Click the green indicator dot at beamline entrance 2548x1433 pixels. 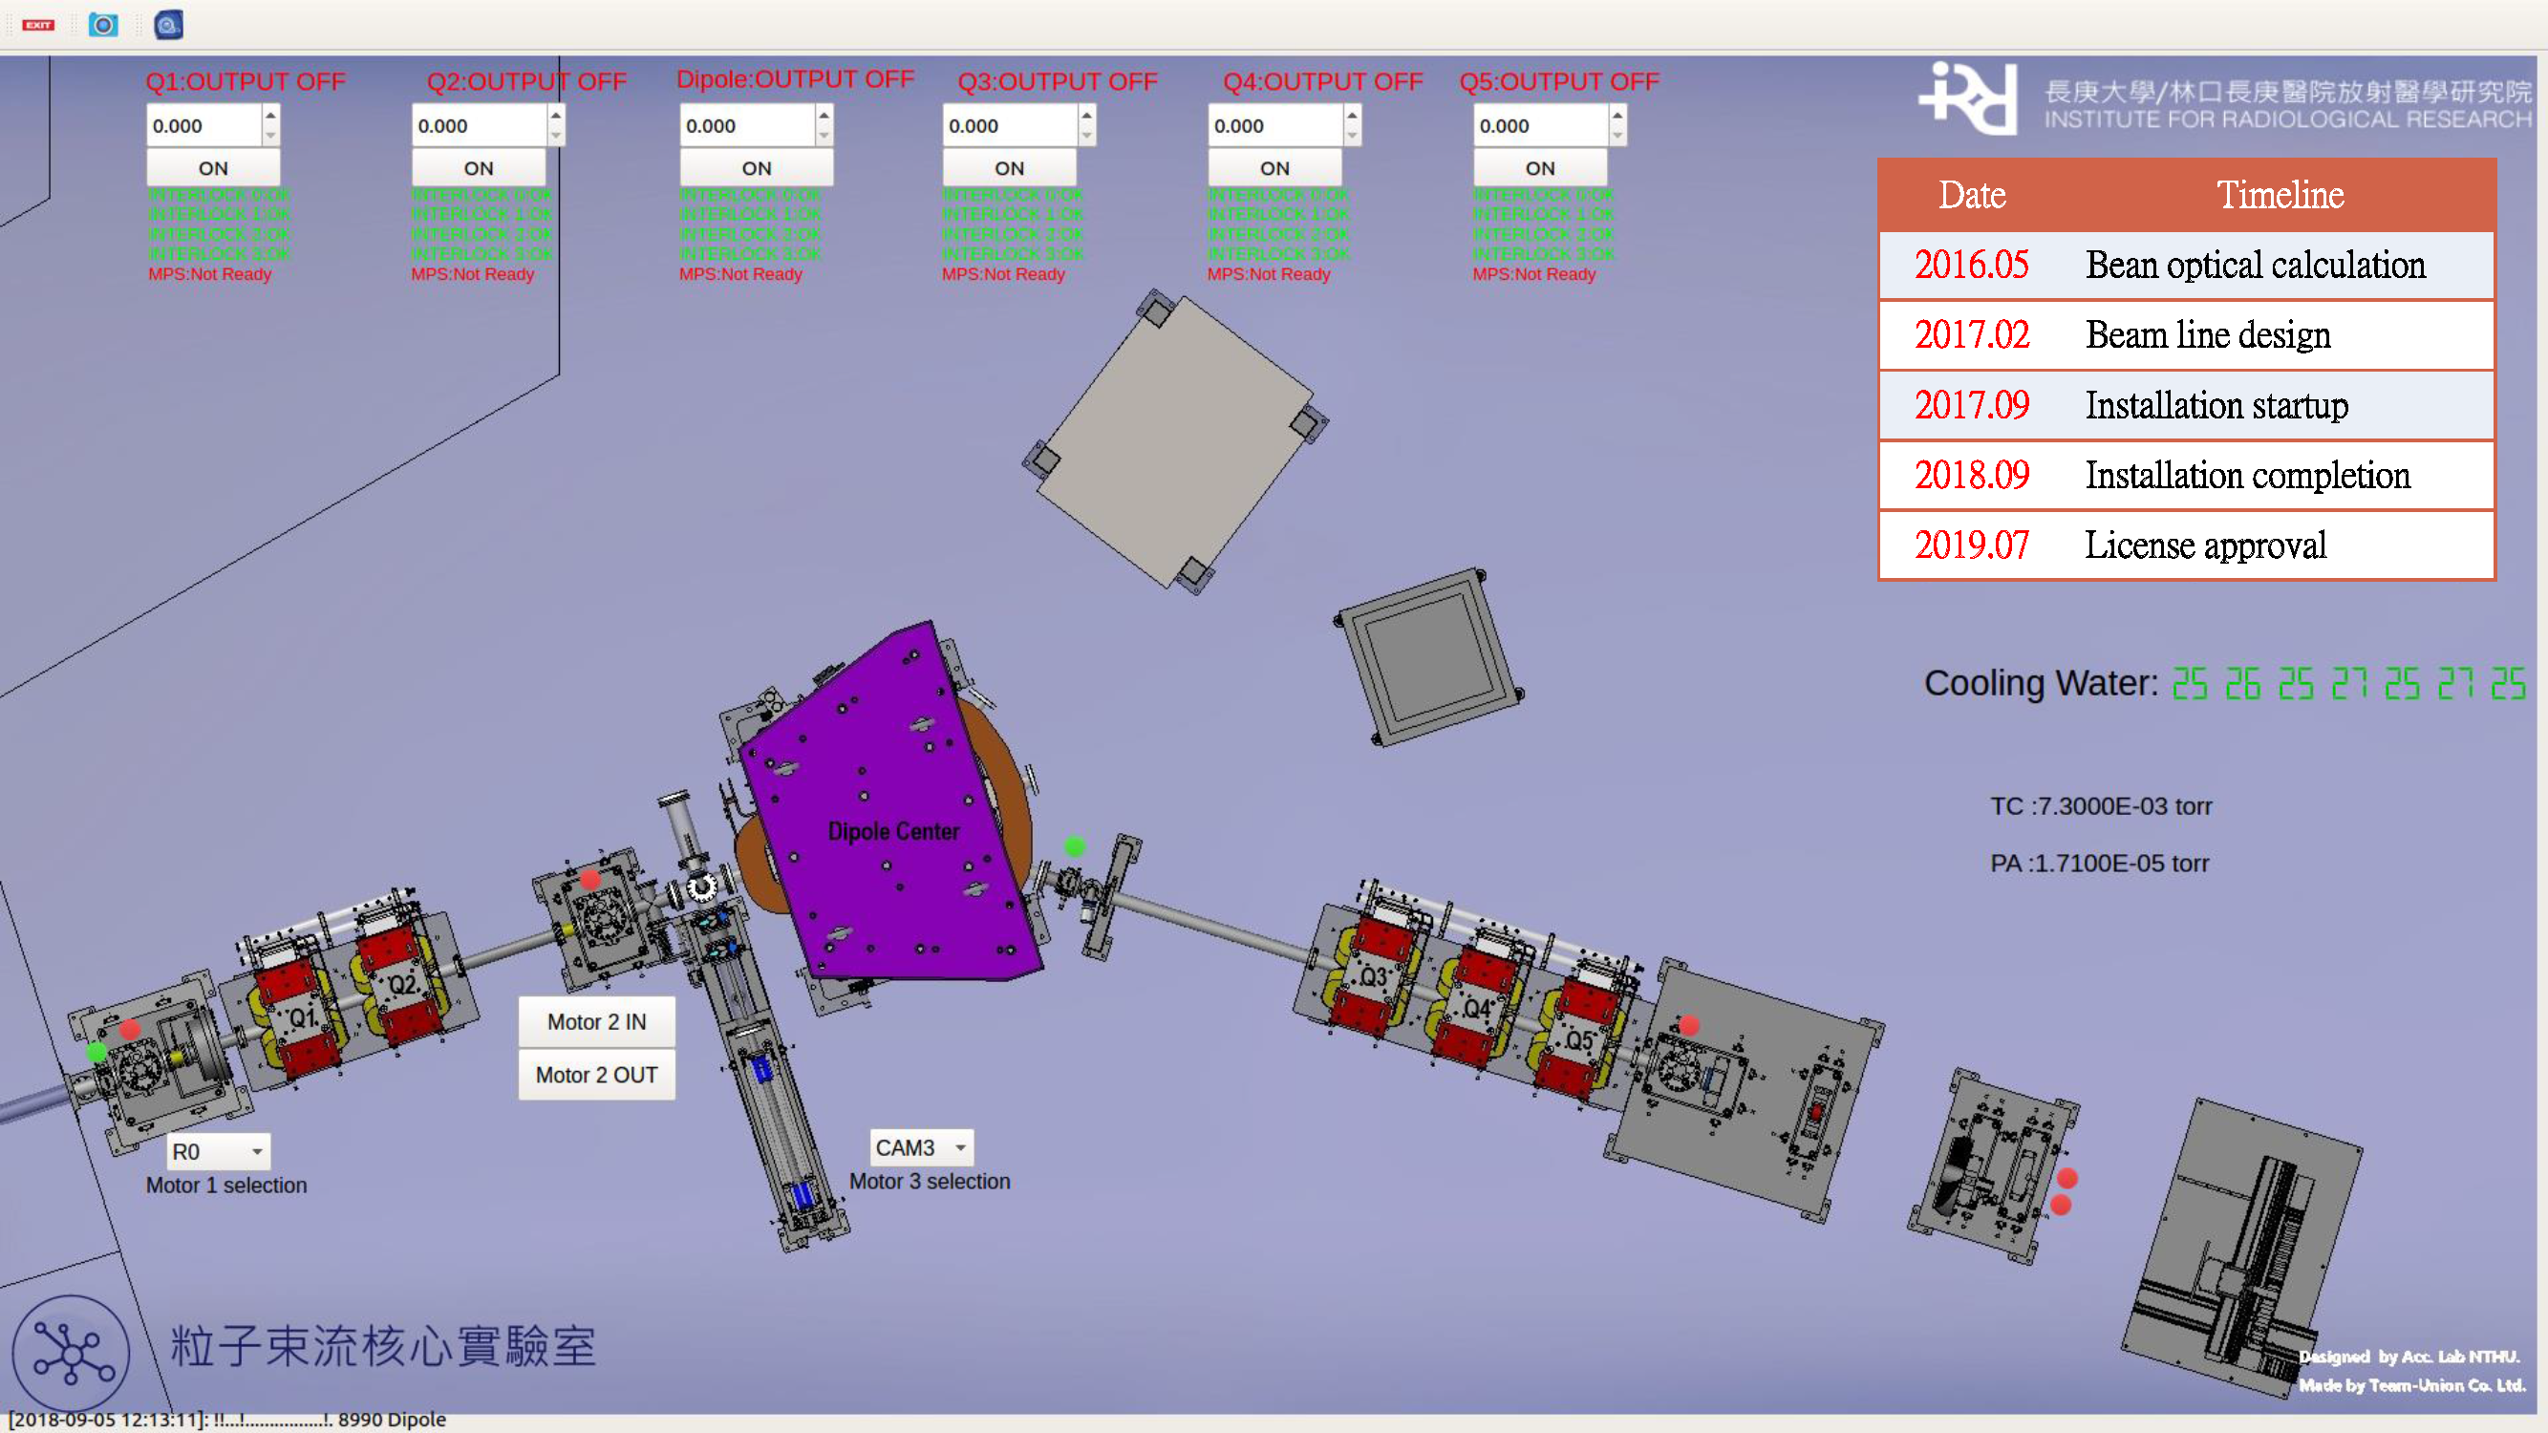[96, 1052]
